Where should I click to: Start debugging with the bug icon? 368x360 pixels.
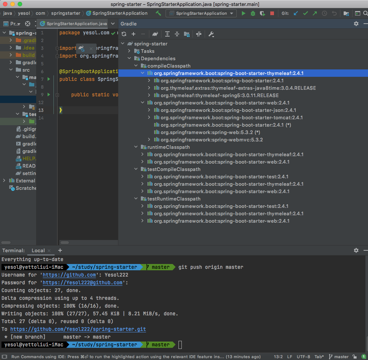(253, 13)
